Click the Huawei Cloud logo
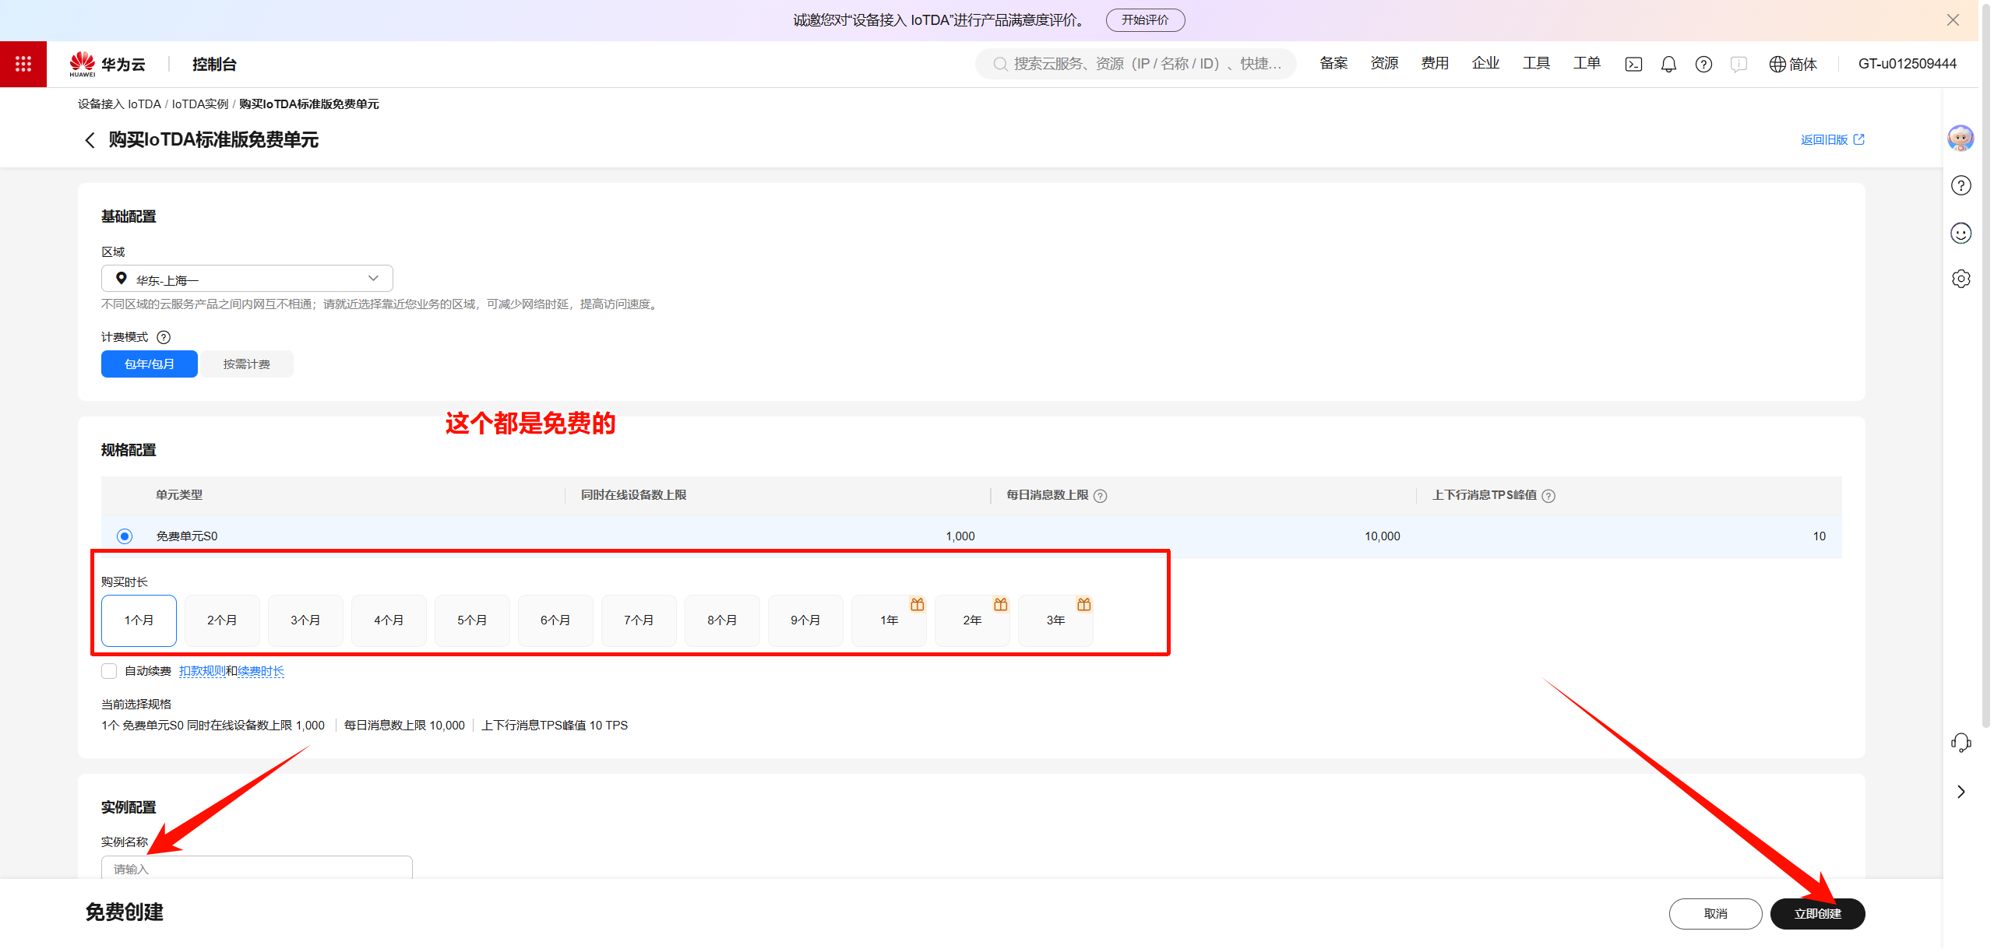This screenshot has height=949, width=1994. coord(107,64)
